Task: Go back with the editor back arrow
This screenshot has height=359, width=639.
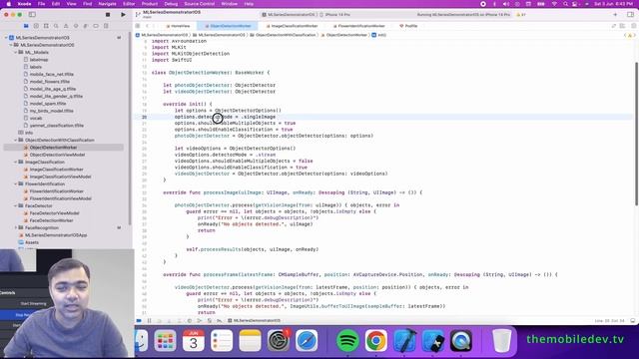Action: (147, 26)
